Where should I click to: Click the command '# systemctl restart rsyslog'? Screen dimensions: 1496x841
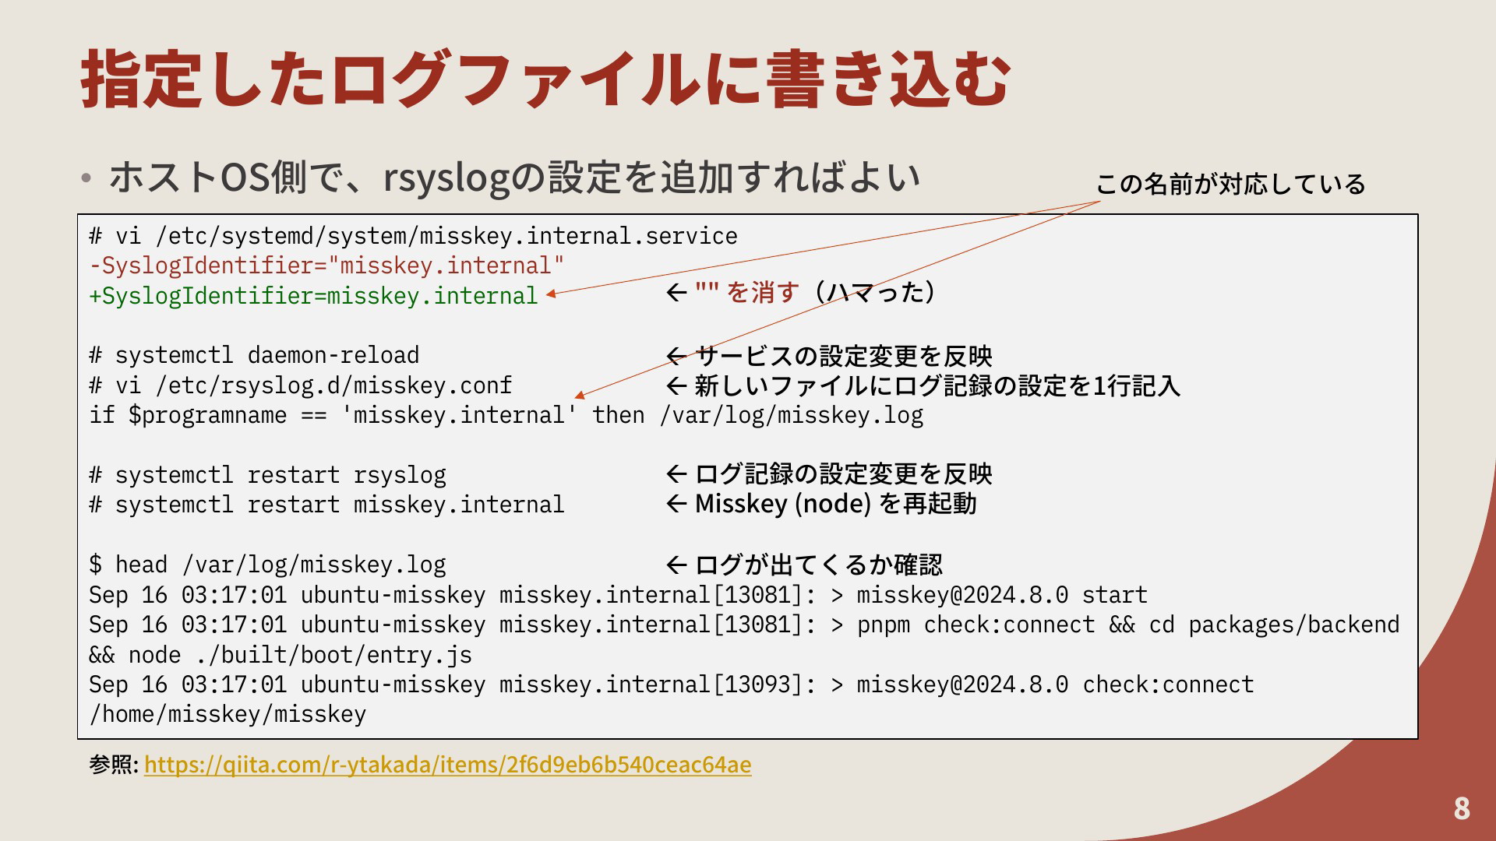[267, 475]
